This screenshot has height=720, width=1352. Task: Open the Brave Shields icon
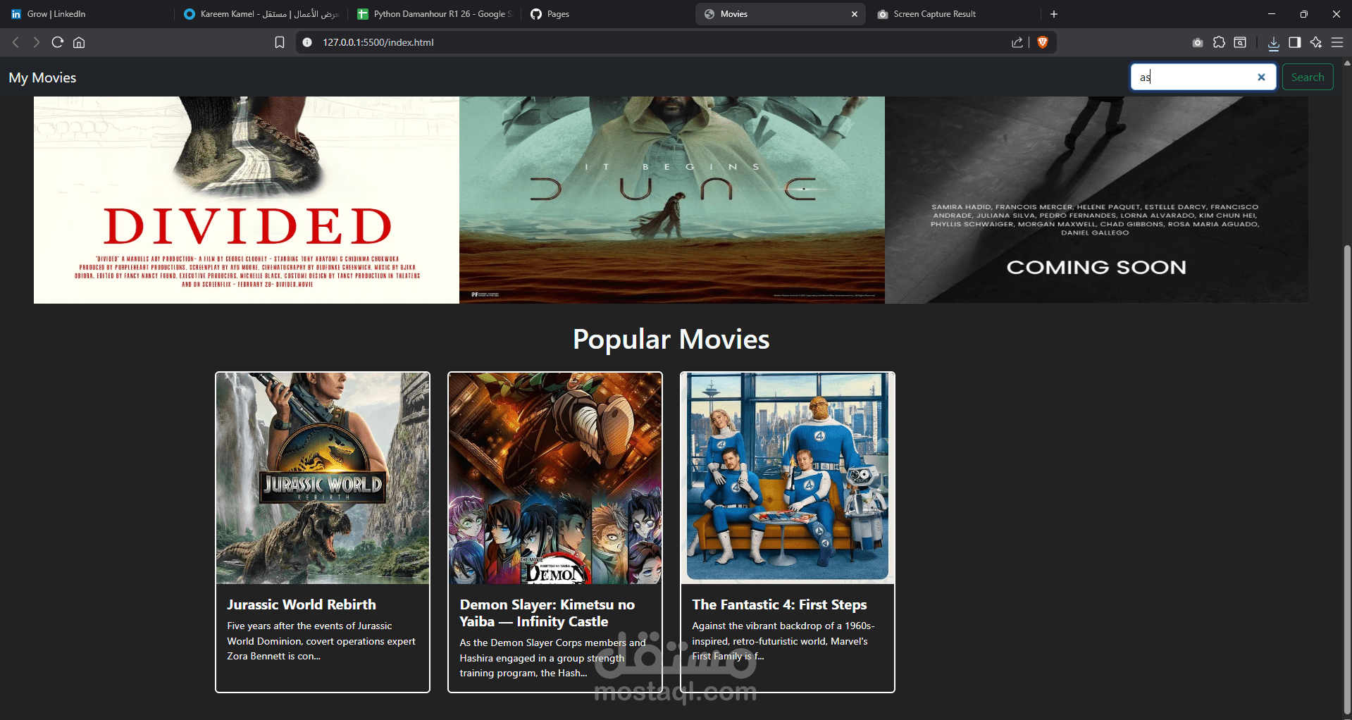1043,42
